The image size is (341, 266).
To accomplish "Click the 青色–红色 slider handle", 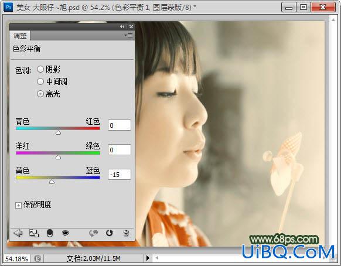I will 58,132.
